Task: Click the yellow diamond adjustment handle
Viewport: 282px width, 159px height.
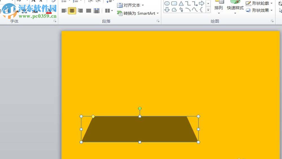Action: (x=93, y=117)
